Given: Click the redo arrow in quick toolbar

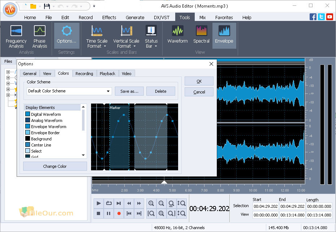Looking at the screenshot, I should (x=74, y=6).
